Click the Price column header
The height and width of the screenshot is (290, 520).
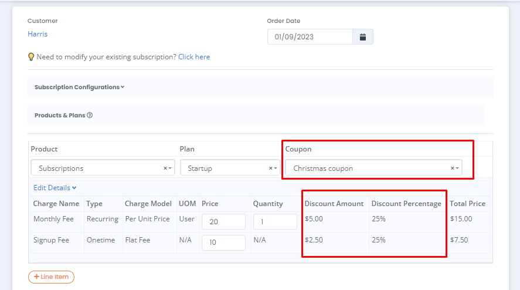pos(210,204)
